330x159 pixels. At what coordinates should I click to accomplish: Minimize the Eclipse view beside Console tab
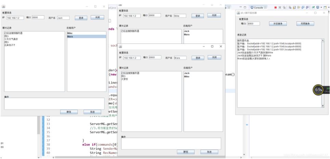coord(240,7)
